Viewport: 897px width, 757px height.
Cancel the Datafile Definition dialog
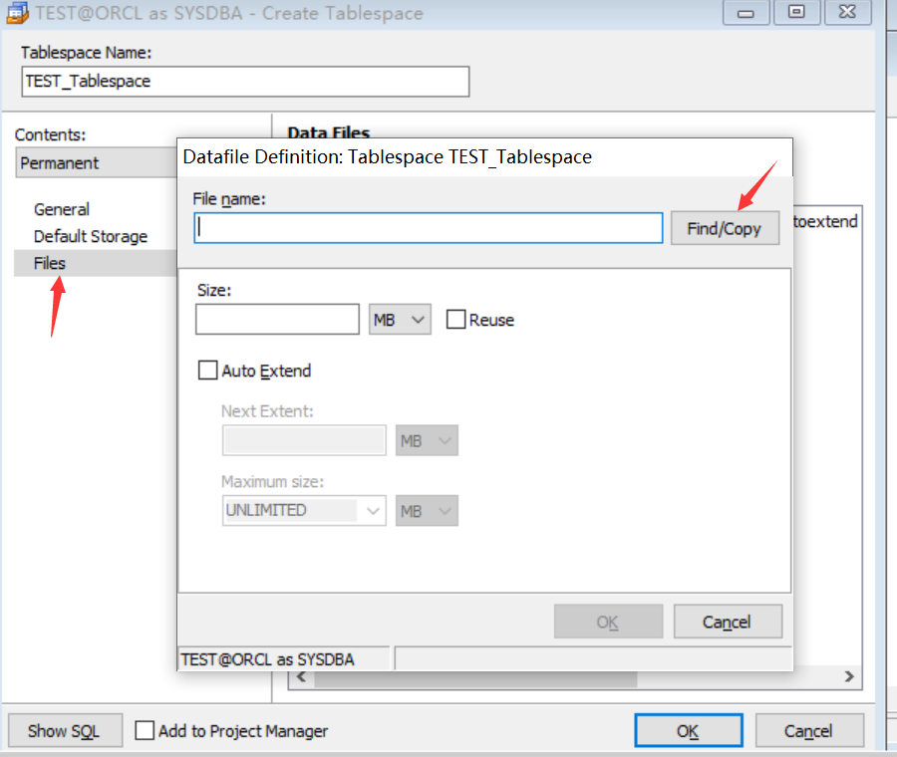(728, 622)
